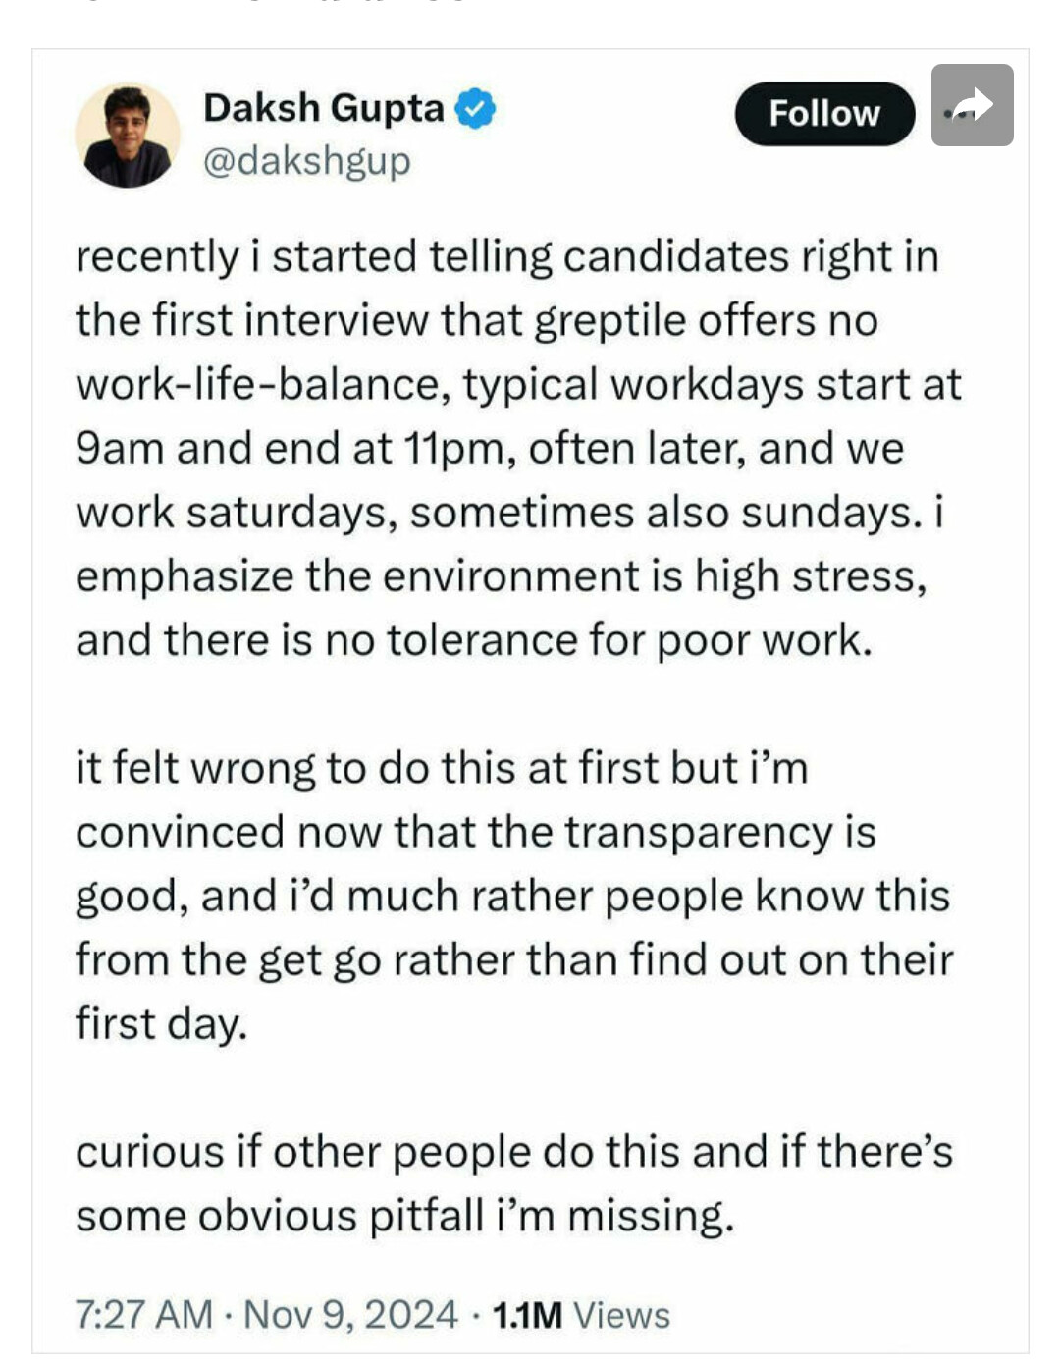Screen dimensions: 1060x1367
Task: Open Daksh Gupta's profile picture
Action: [x=128, y=136]
